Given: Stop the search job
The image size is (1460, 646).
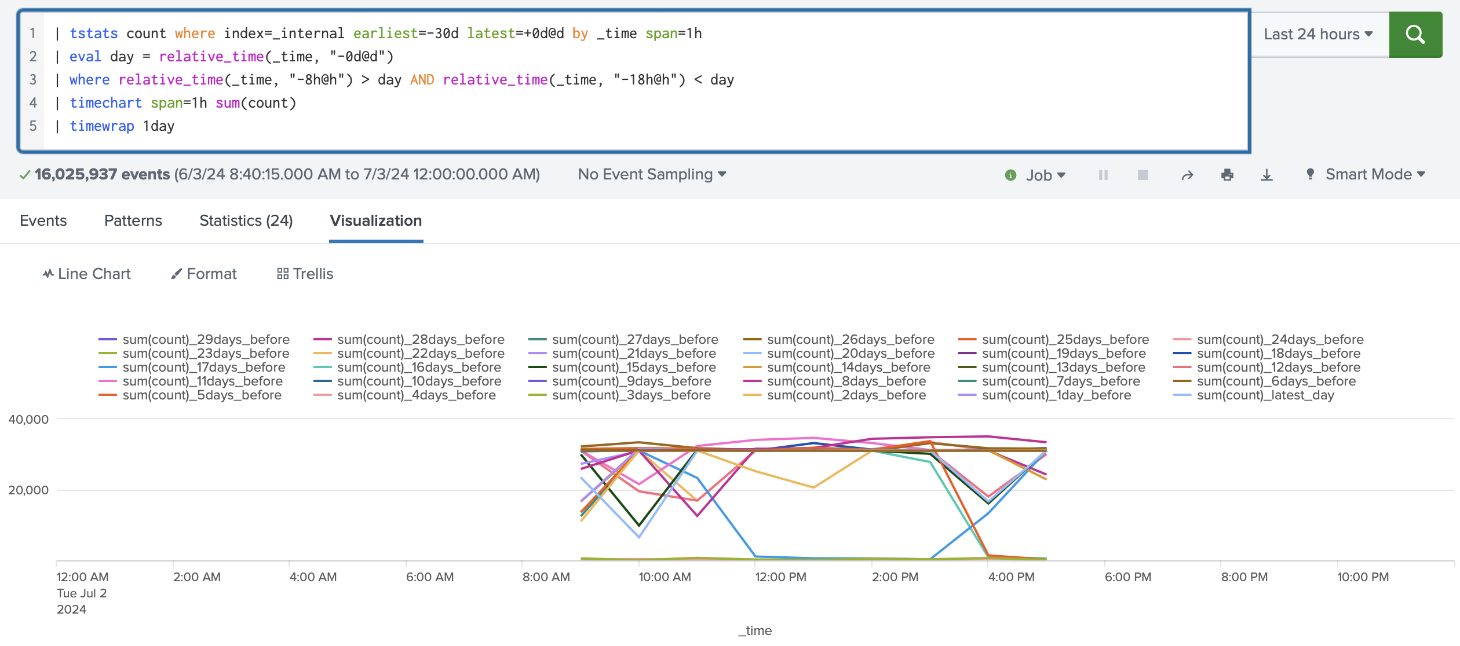Looking at the screenshot, I should click(1143, 175).
